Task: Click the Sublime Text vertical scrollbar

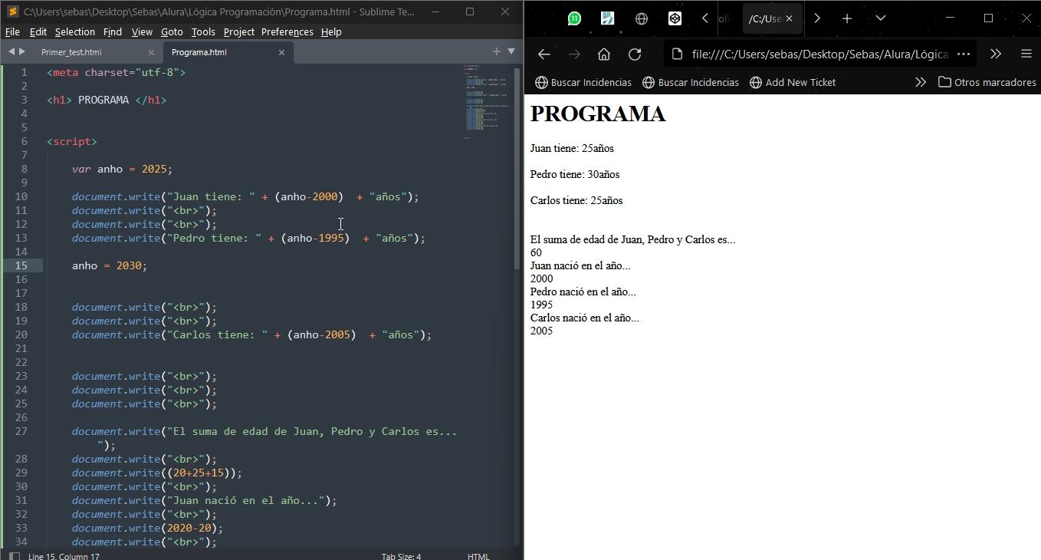Action: point(517,169)
